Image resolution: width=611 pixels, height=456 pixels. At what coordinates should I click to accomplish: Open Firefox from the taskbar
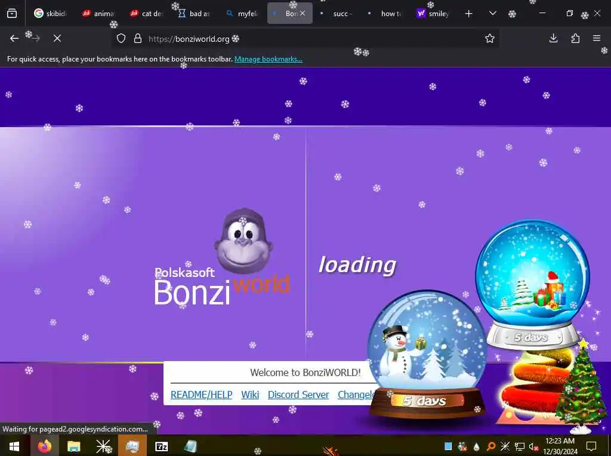tap(44, 446)
